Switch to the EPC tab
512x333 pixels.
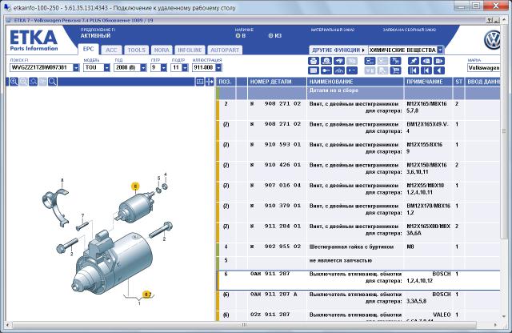pyautogui.click(x=89, y=50)
